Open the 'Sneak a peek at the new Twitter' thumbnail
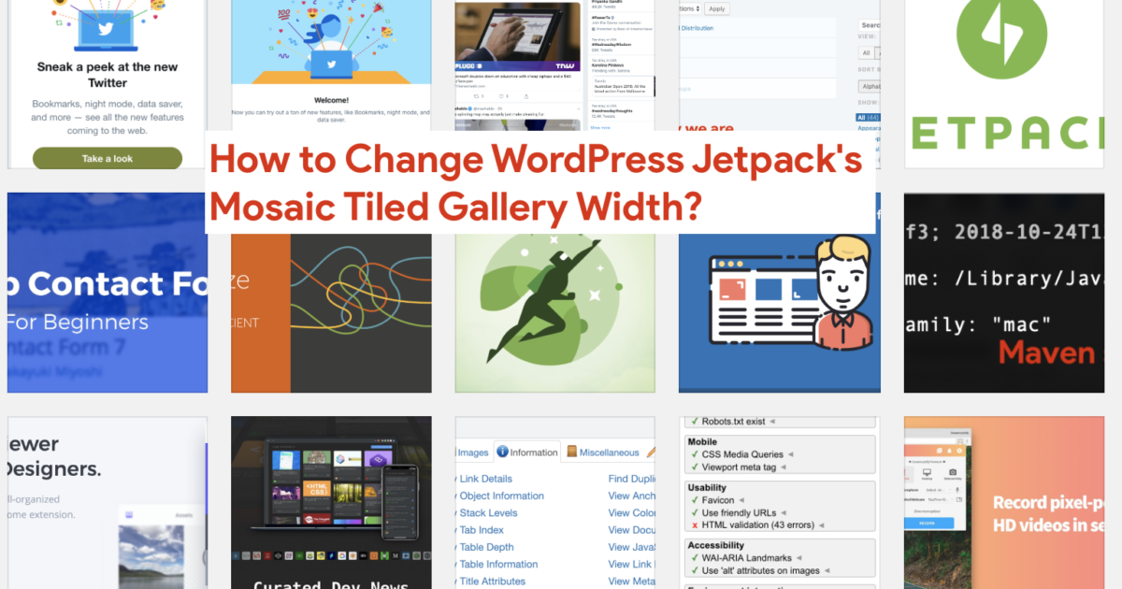Image resolution: width=1122 pixels, height=589 pixels. [108, 84]
